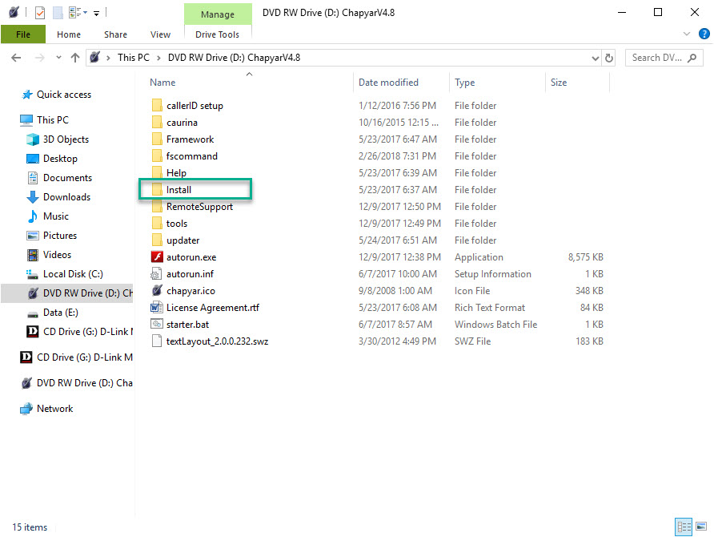The image size is (714, 537).
Task: Open the Drive Tools tab
Action: tap(217, 34)
